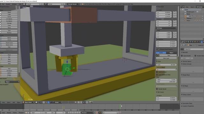The width and height of the screenshot is (204, 114).
Task: Lock the Location X value
Action: 175,12
